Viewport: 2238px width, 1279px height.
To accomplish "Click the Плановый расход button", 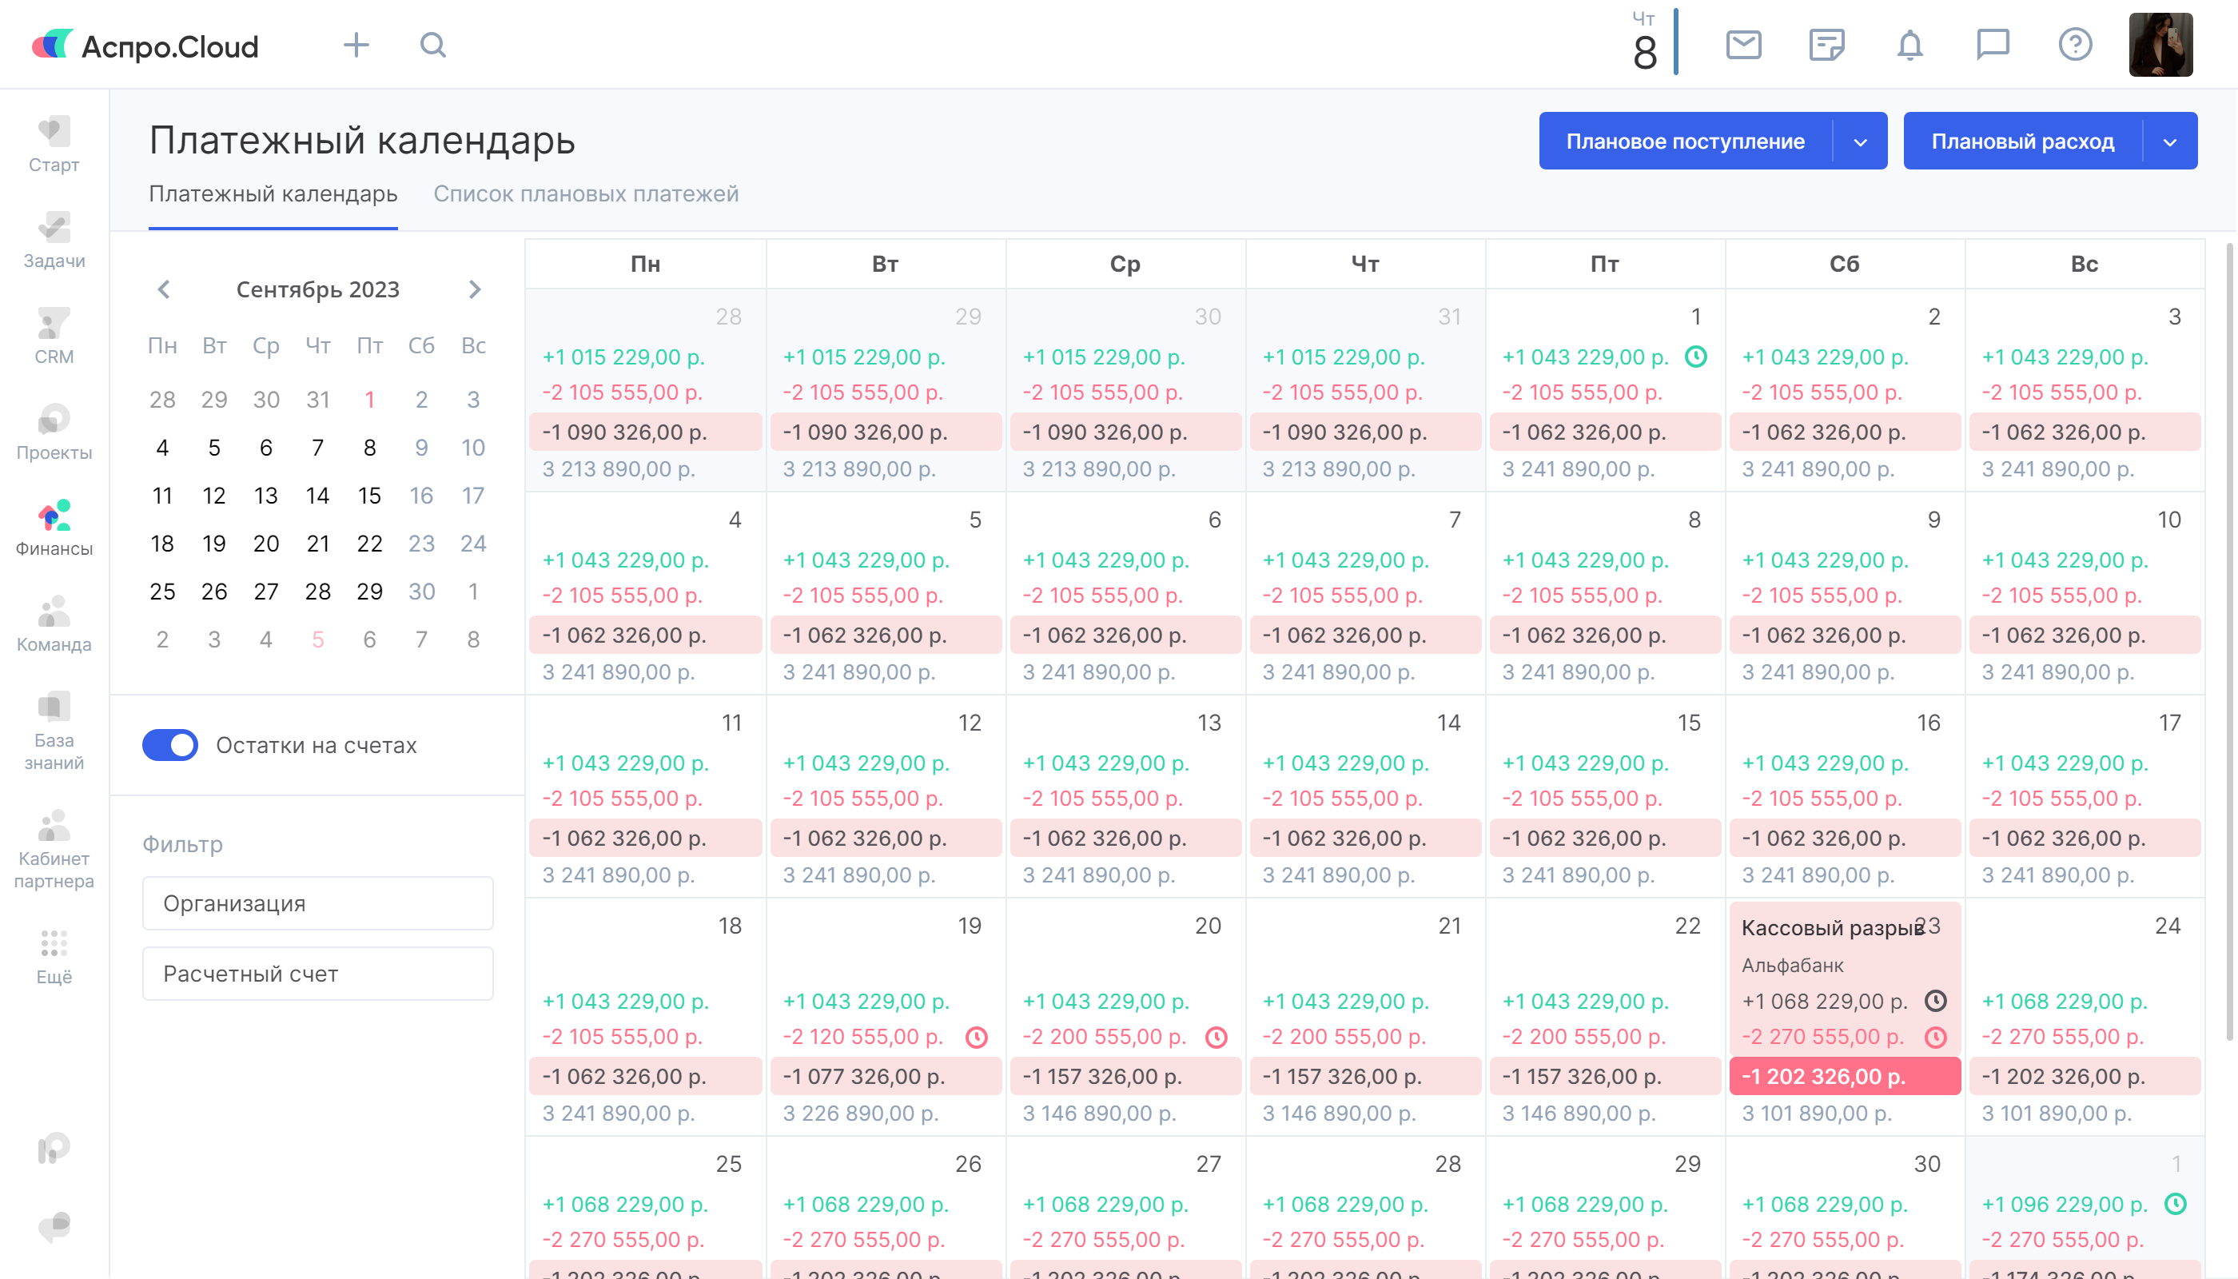I will (2022, 141).
